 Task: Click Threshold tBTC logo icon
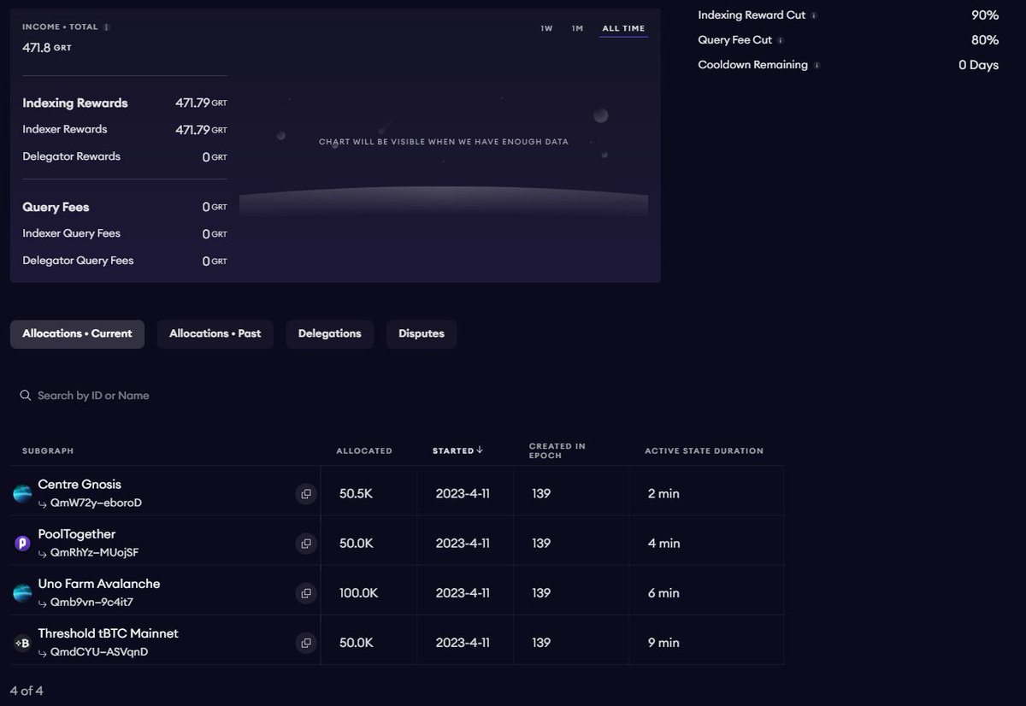tap(22, 643)
